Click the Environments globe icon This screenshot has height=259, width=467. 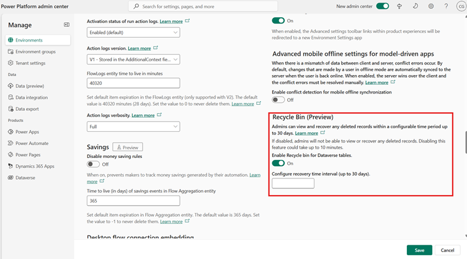11,40
